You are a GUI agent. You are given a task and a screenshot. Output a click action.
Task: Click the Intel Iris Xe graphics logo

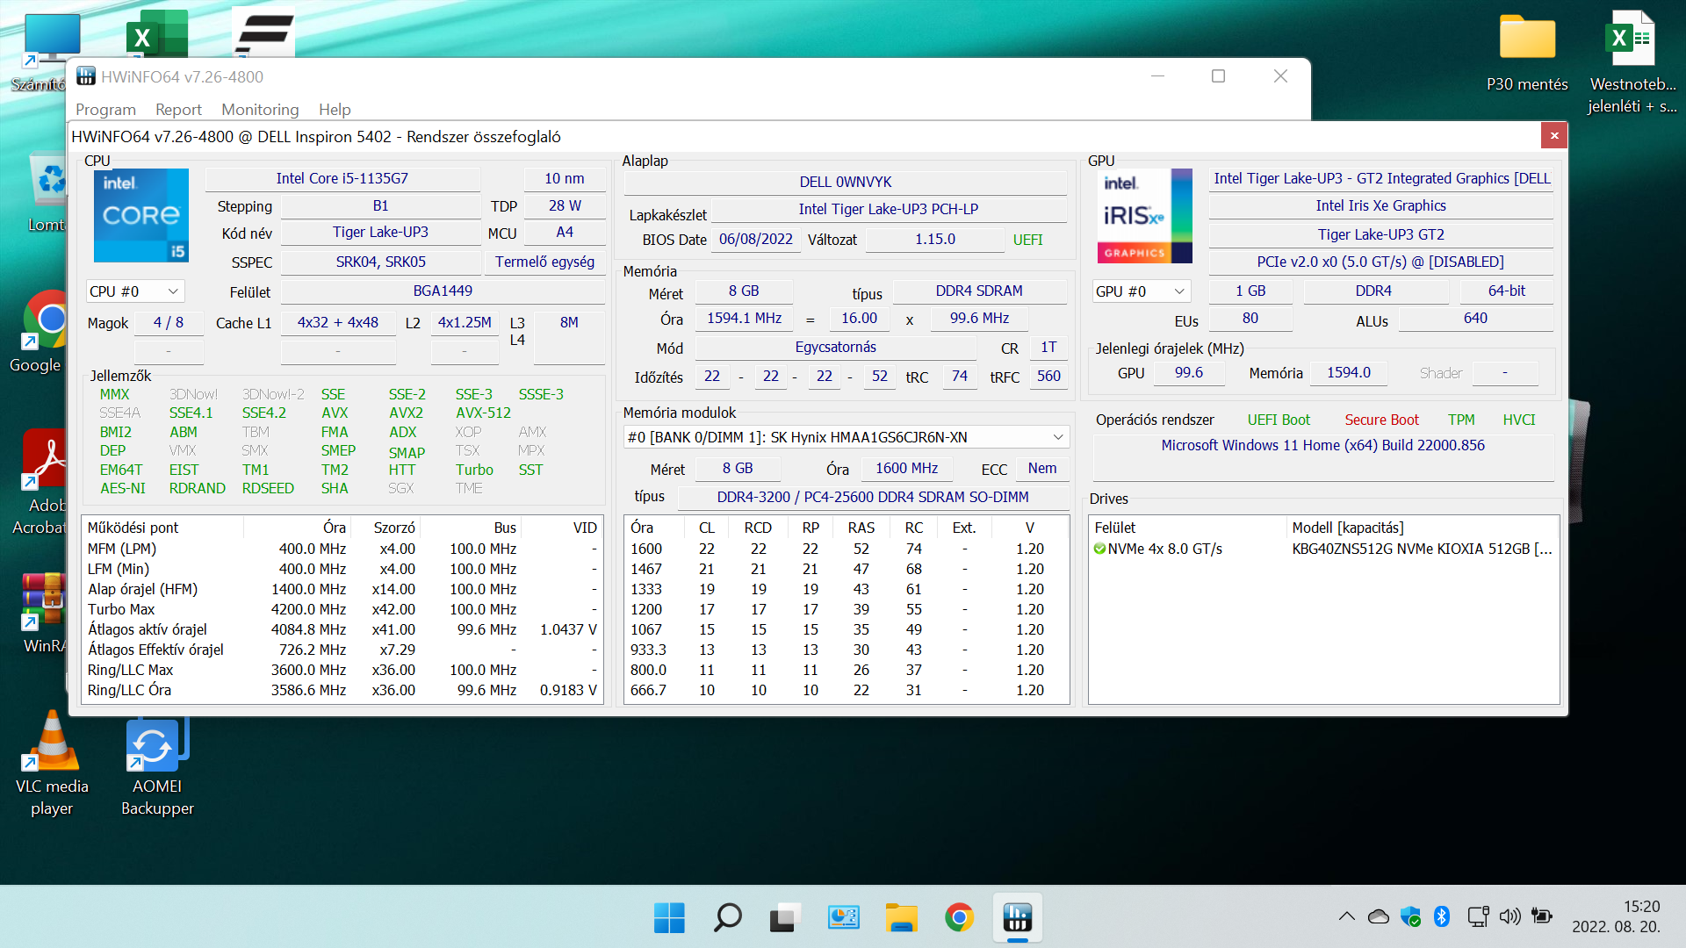point(1144,216)
